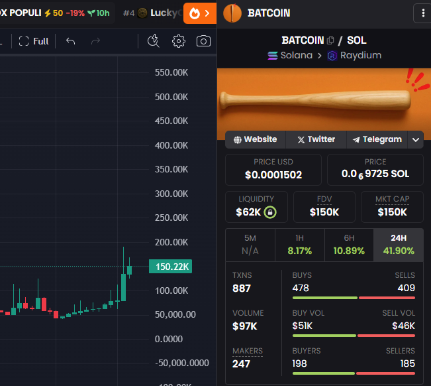Click the 550.00K price axis label
The height and width of the screenshot is (386, 431).
(x=171, y=73)
